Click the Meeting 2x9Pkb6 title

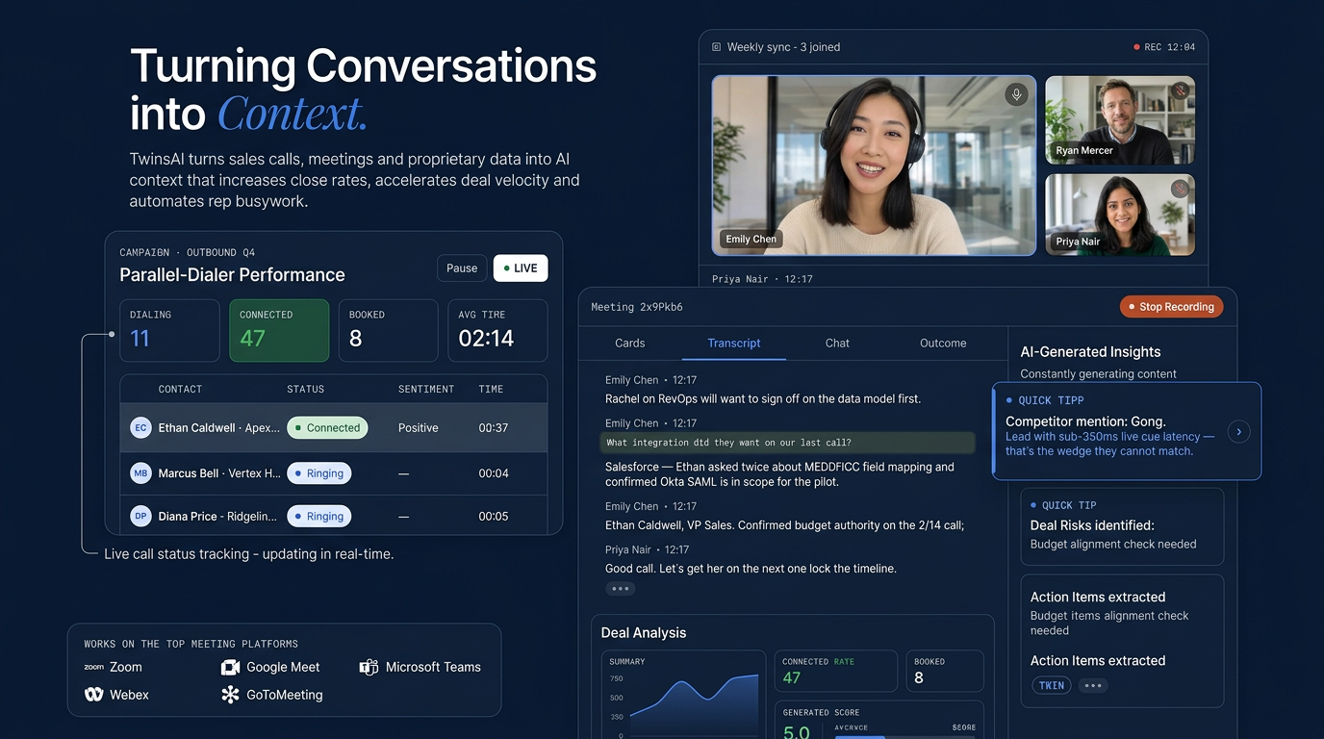[x=636, y=307]
